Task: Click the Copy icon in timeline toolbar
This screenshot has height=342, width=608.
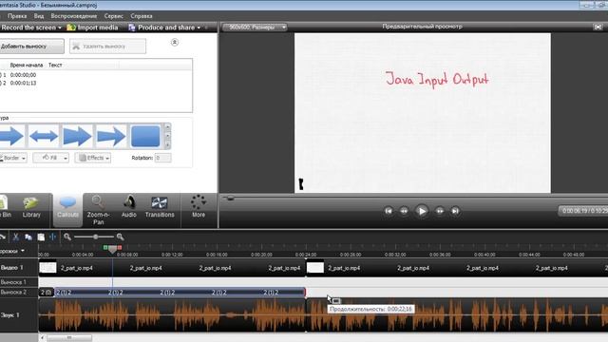Action: (x=28, y=237)
